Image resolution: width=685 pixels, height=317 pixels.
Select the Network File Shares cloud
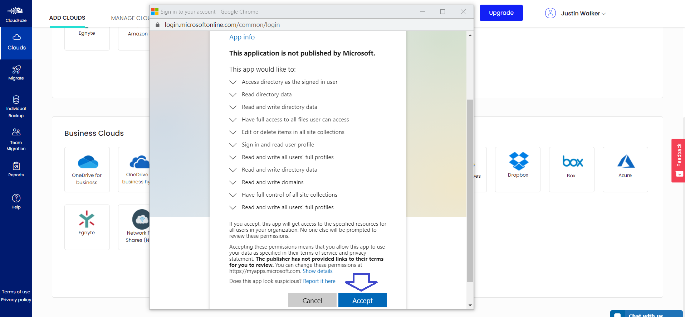point(134,227)
